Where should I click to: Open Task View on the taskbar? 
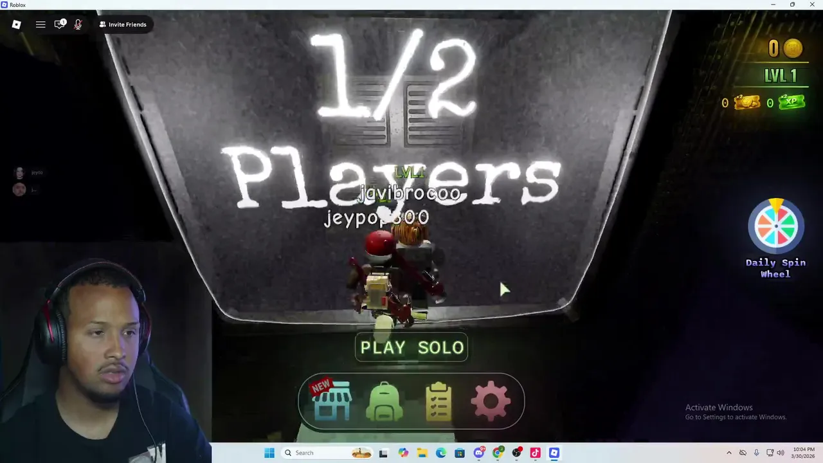tap(383, 453)
